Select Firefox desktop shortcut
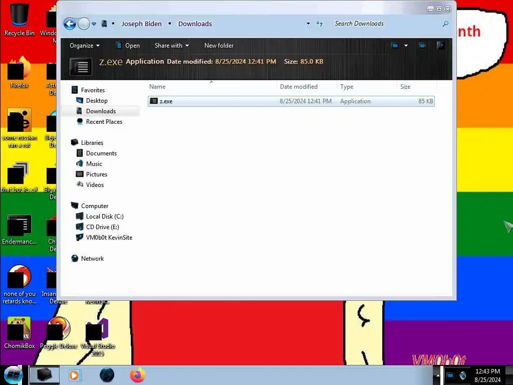The width and height of the screenshot is (513, 385). pos(20,72)
